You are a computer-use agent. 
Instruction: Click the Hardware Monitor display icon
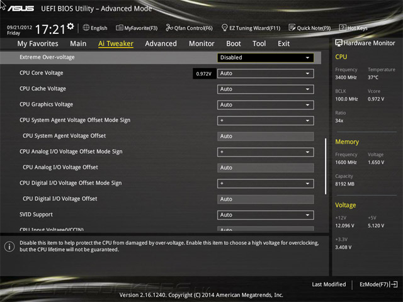(339, 43)
